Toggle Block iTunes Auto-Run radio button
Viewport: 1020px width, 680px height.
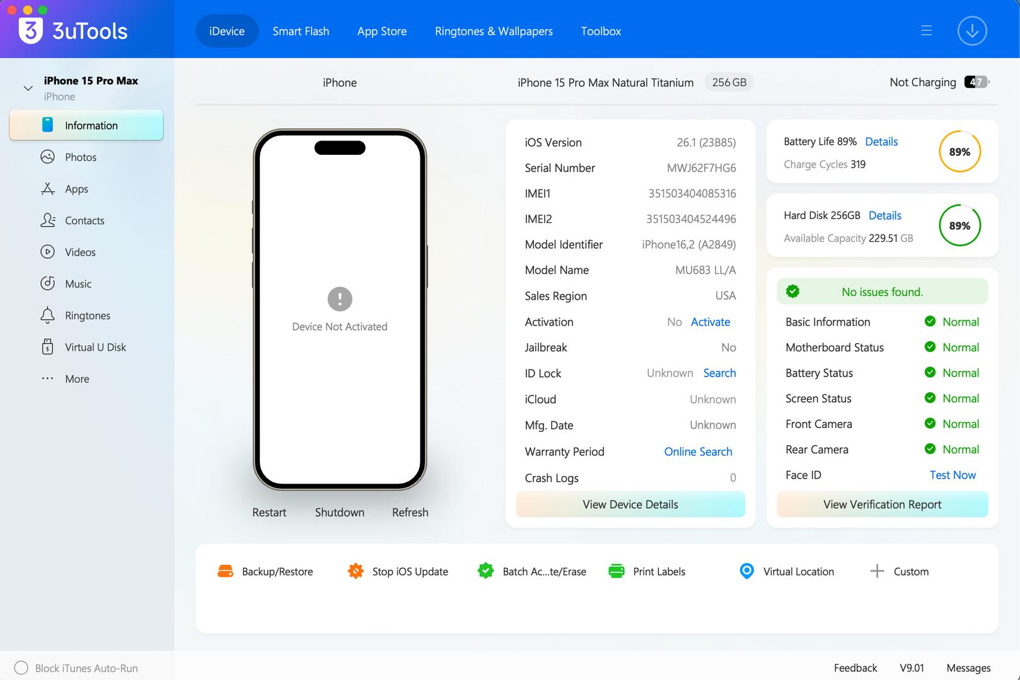click(21, 668)
